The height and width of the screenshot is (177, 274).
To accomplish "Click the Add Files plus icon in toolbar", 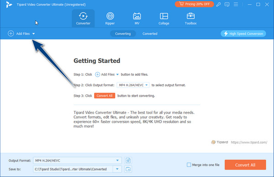I will coord(11,33).
